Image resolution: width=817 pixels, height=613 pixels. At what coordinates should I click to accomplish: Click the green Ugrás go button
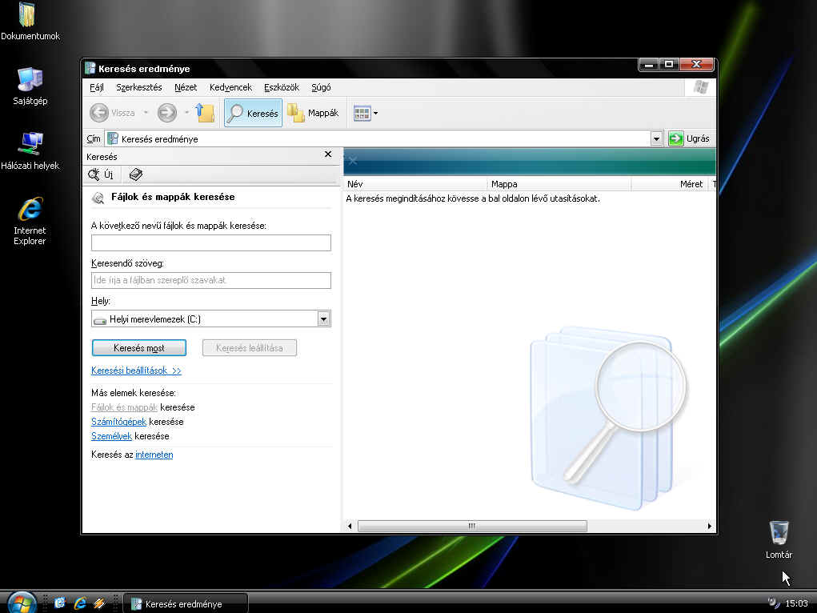(689, 138)
